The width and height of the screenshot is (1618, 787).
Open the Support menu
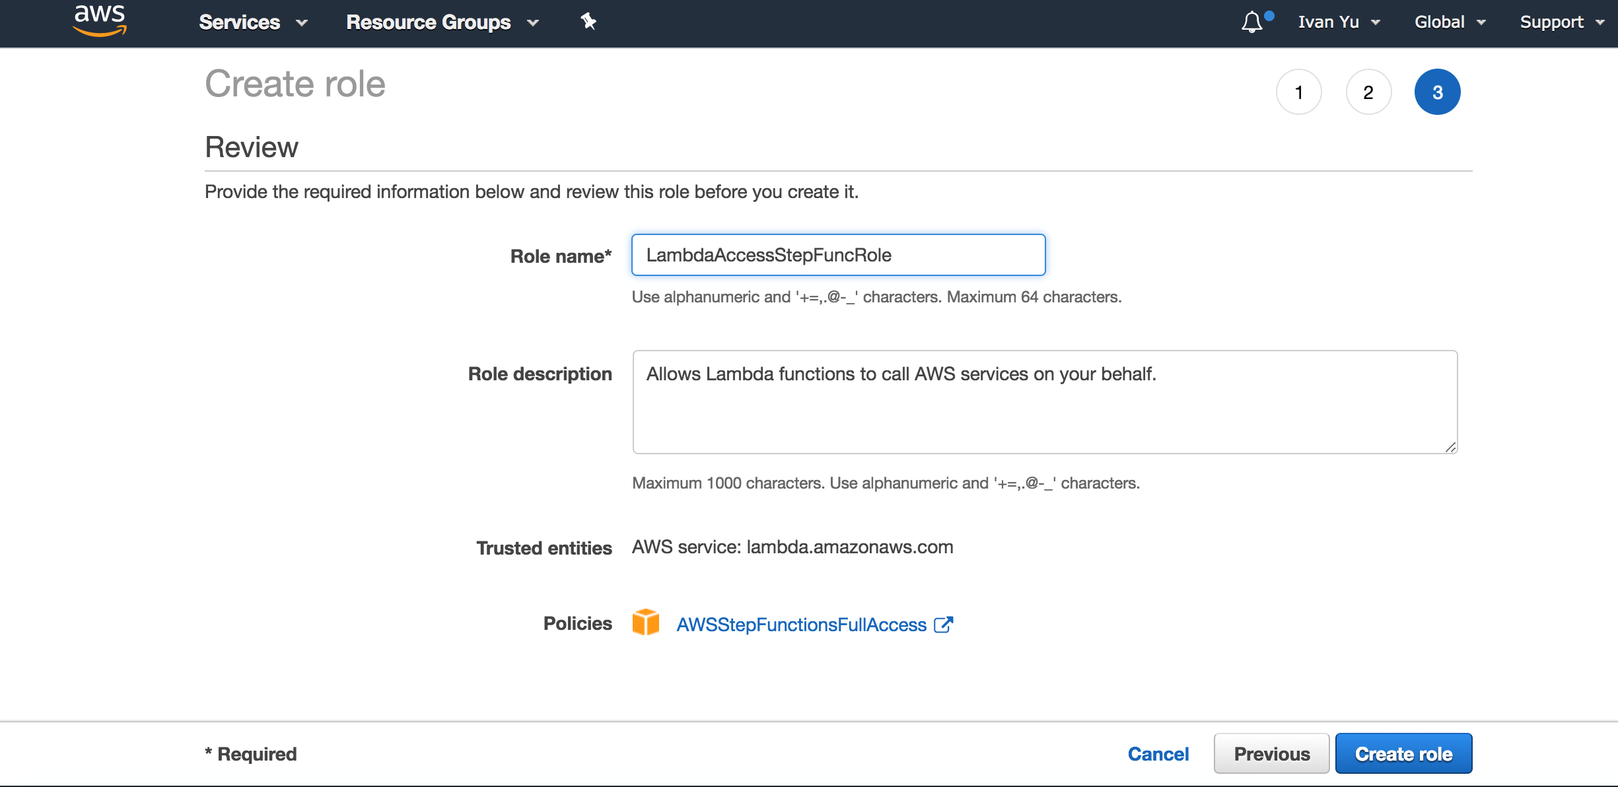coord(1561,22)
